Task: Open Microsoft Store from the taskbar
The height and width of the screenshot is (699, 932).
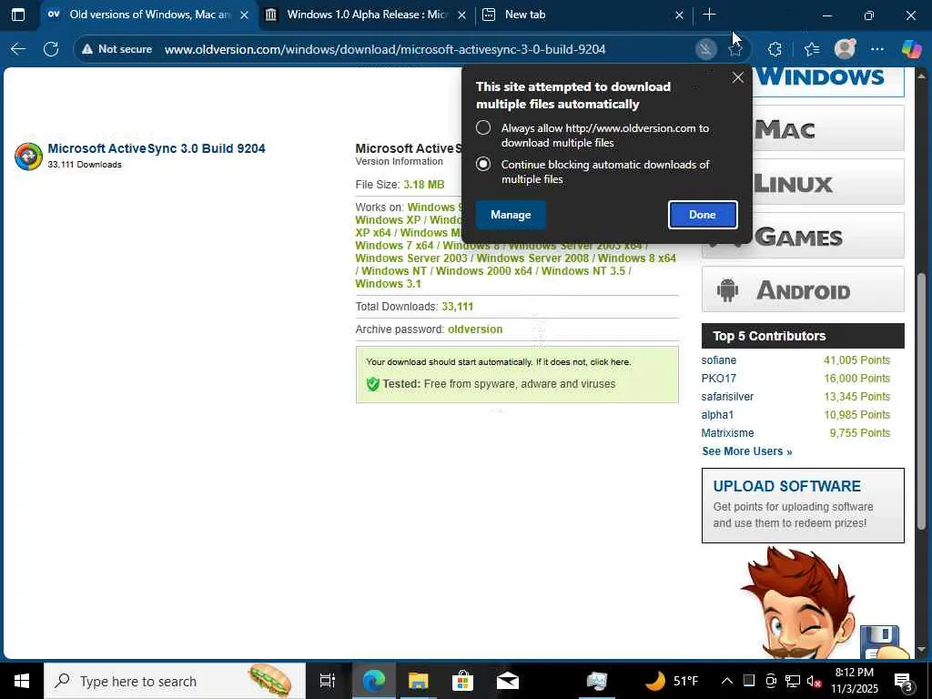Action: (462, 681)
